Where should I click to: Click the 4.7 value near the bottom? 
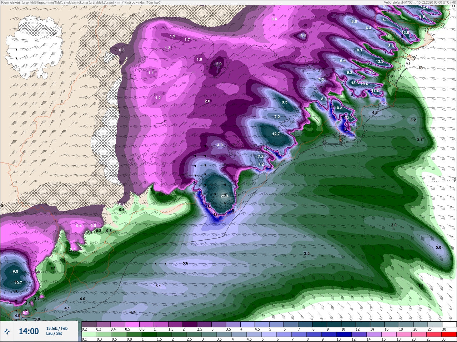(132, 312)
